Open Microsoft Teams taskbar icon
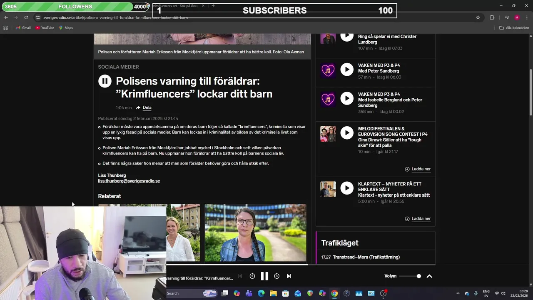 coord(249,293)
